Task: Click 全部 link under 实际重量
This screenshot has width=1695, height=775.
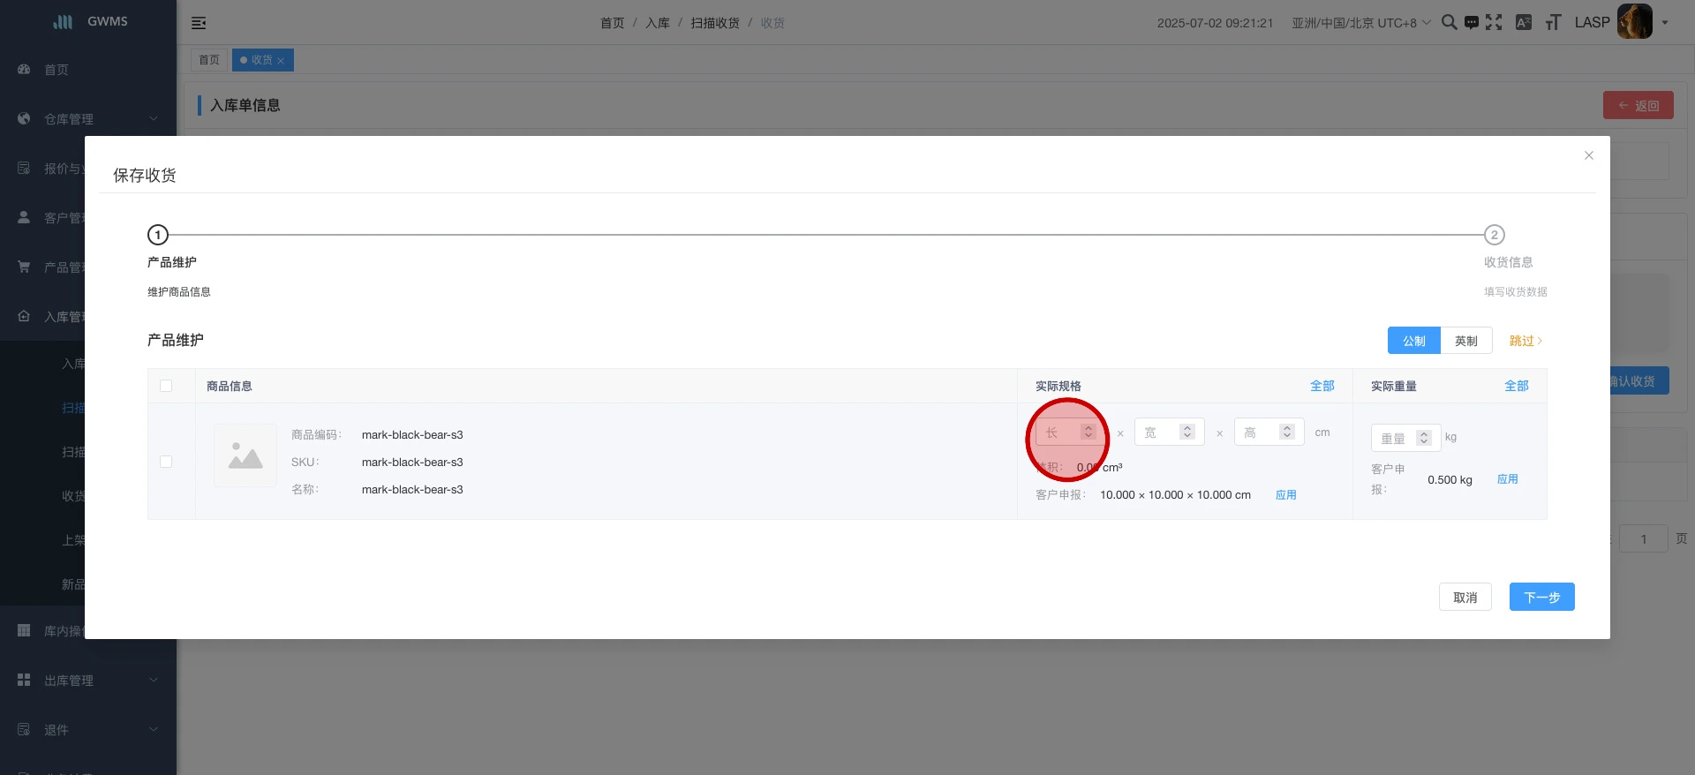Action: (1516, 386)
